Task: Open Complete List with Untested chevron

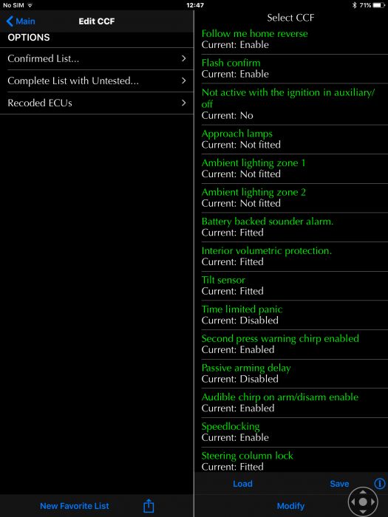Action: point(184,81)
